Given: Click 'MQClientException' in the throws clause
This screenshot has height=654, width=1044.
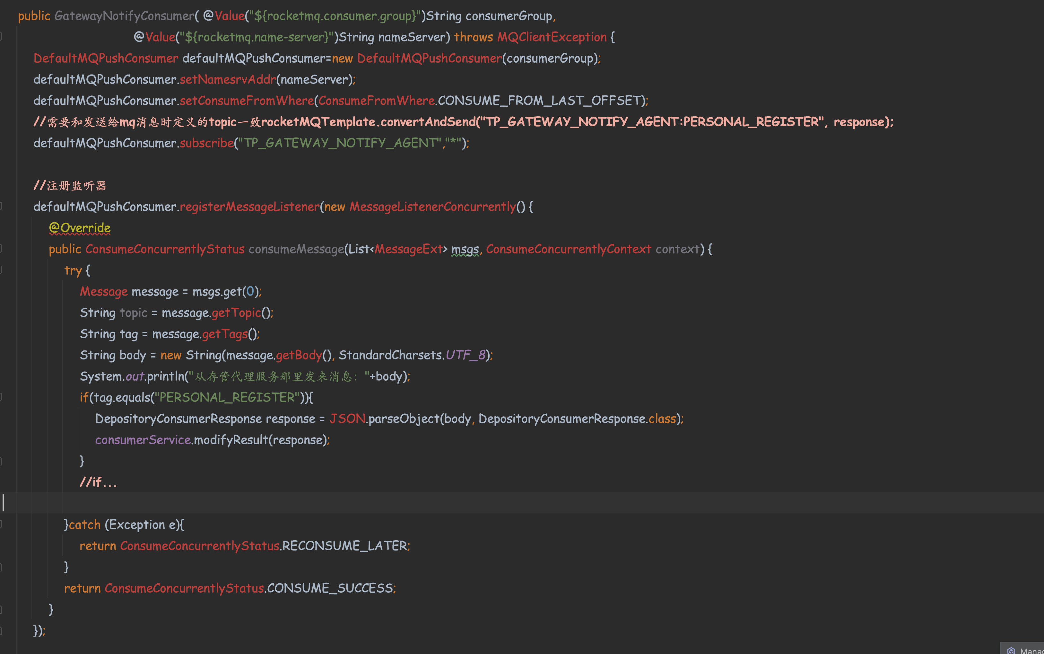Looking at the screenshot, I should (552, 38).
